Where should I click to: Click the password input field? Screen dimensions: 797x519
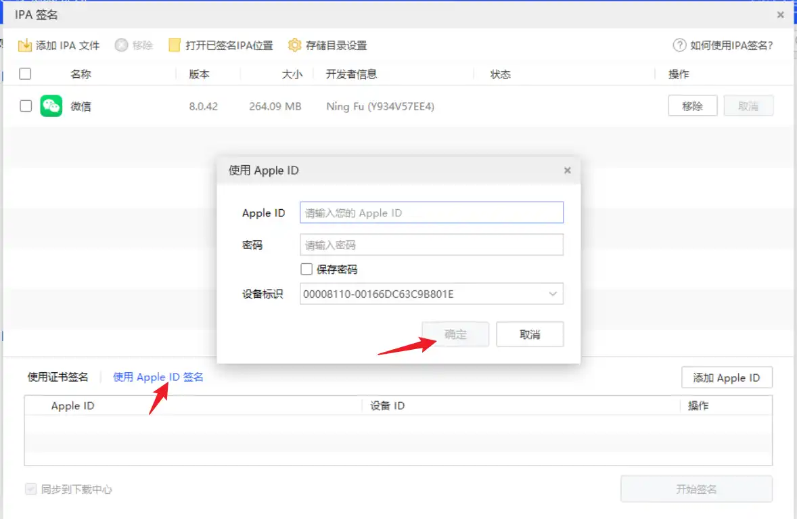tap(431, 245)
